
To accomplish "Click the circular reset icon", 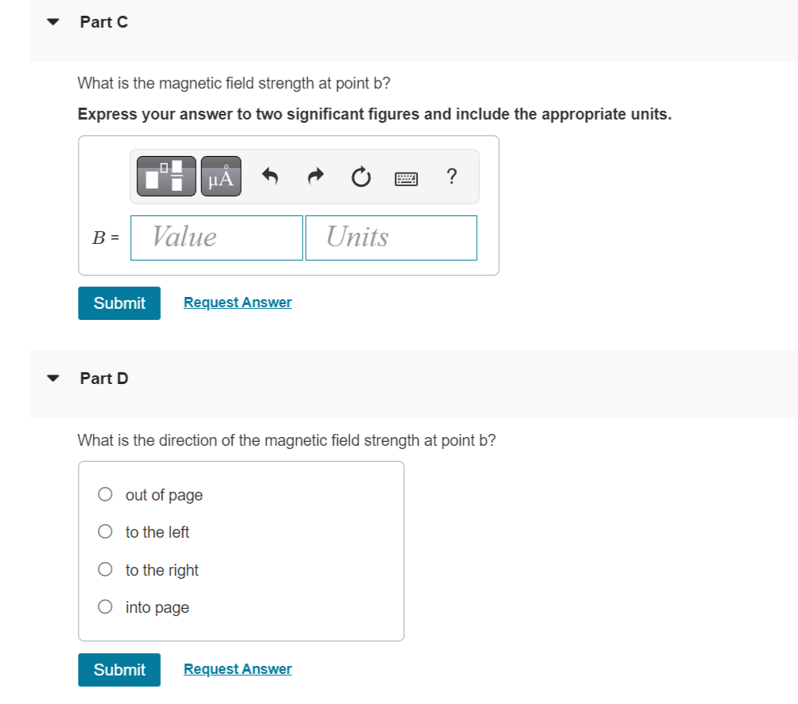I will [361, 177].
